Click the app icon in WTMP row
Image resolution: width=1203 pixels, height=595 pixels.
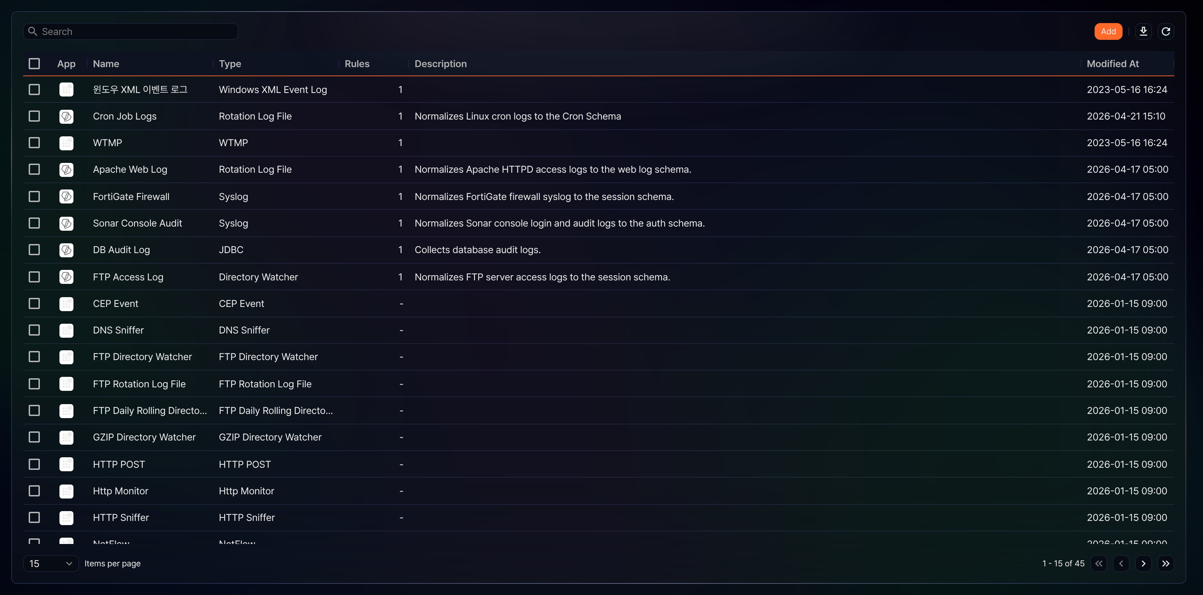[x=66, y=143]
